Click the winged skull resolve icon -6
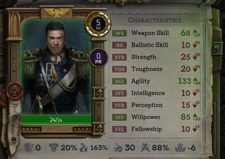Viewport: 225px width, 159px height. (x=180, y=147)
